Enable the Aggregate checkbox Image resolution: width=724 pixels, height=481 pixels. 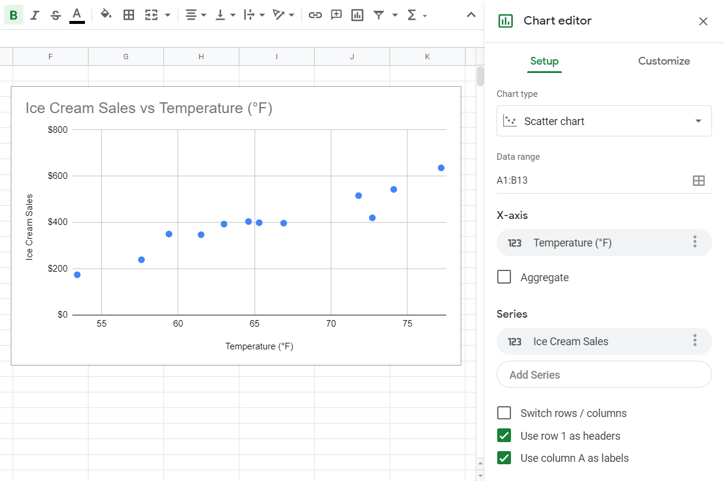pyautogui.click(x=504, y=276)
